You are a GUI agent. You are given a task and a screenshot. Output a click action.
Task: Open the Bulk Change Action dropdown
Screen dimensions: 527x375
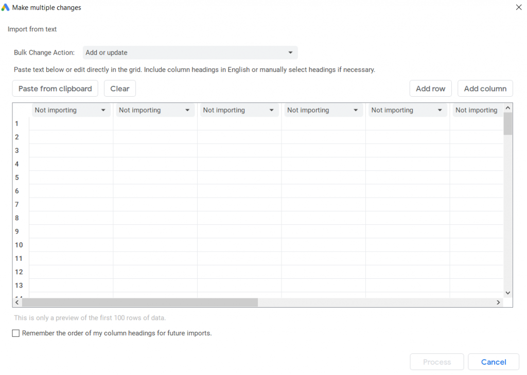point(190,52)
